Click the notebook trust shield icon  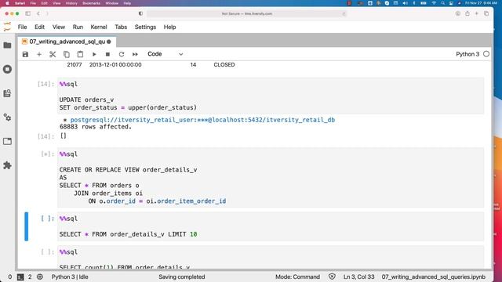point(332,277)
